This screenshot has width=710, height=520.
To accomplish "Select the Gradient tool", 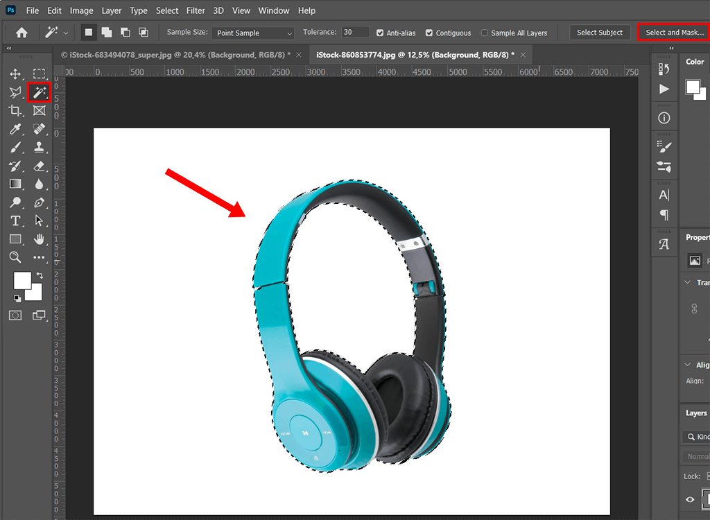I will click(x=15, y=184).
